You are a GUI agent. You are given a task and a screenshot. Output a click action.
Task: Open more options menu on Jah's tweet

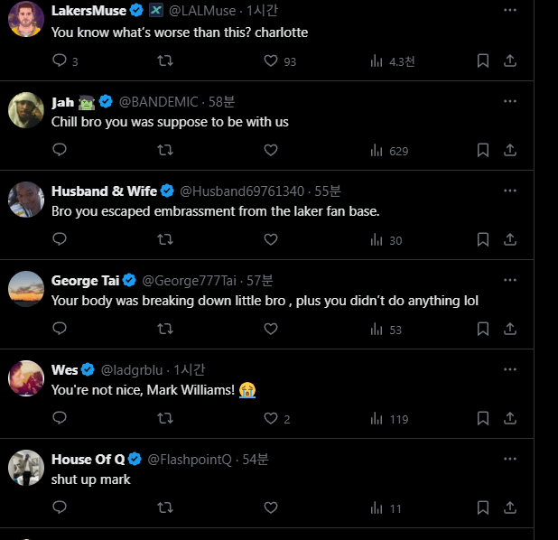(510, 100)
